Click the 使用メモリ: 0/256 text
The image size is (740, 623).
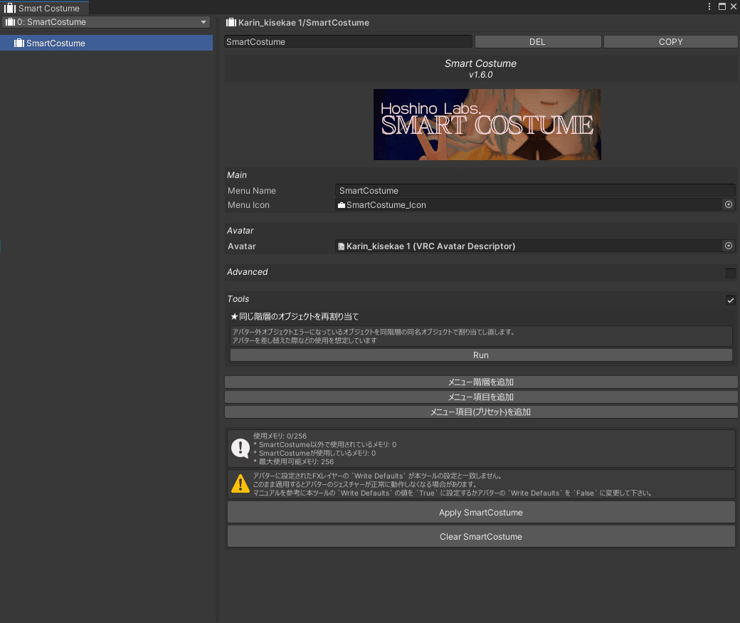(280, 436)
